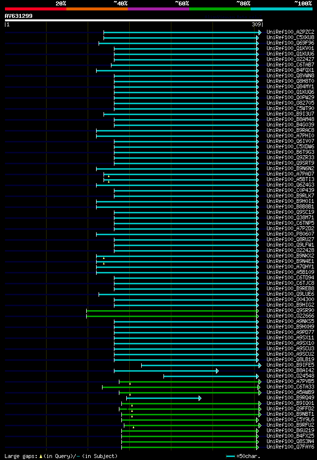This screenshot has height=460, width=317.
Task: Open the UniRef100_A2PZC2 hit
Action: coord(290,32)
